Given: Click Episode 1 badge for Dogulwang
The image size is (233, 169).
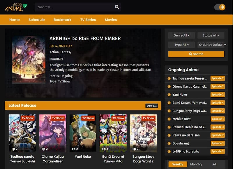Looking at the screenshot, I should (x=218, y=143).
